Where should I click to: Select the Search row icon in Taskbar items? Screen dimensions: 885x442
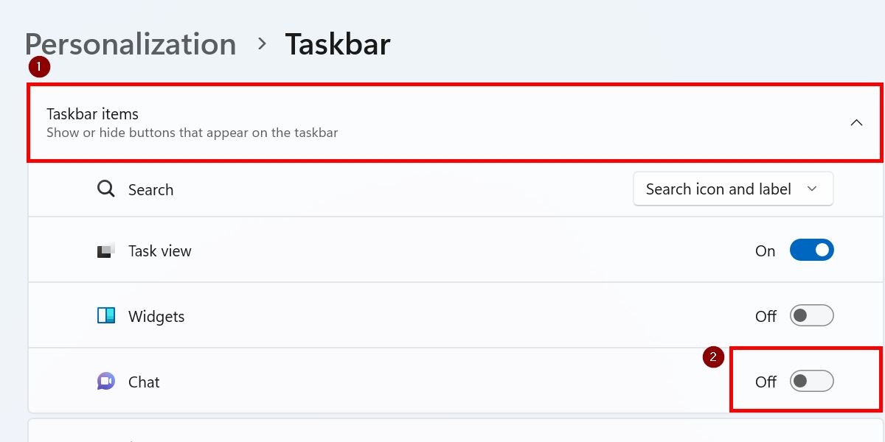105,189
